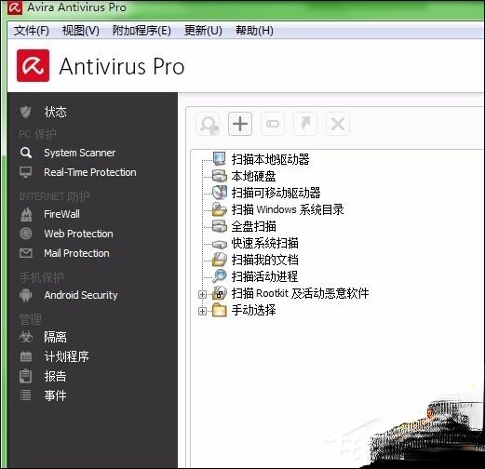Open Web Protection in the sidebar
Viewport: 485px width, 469px height.
point(78,234)
